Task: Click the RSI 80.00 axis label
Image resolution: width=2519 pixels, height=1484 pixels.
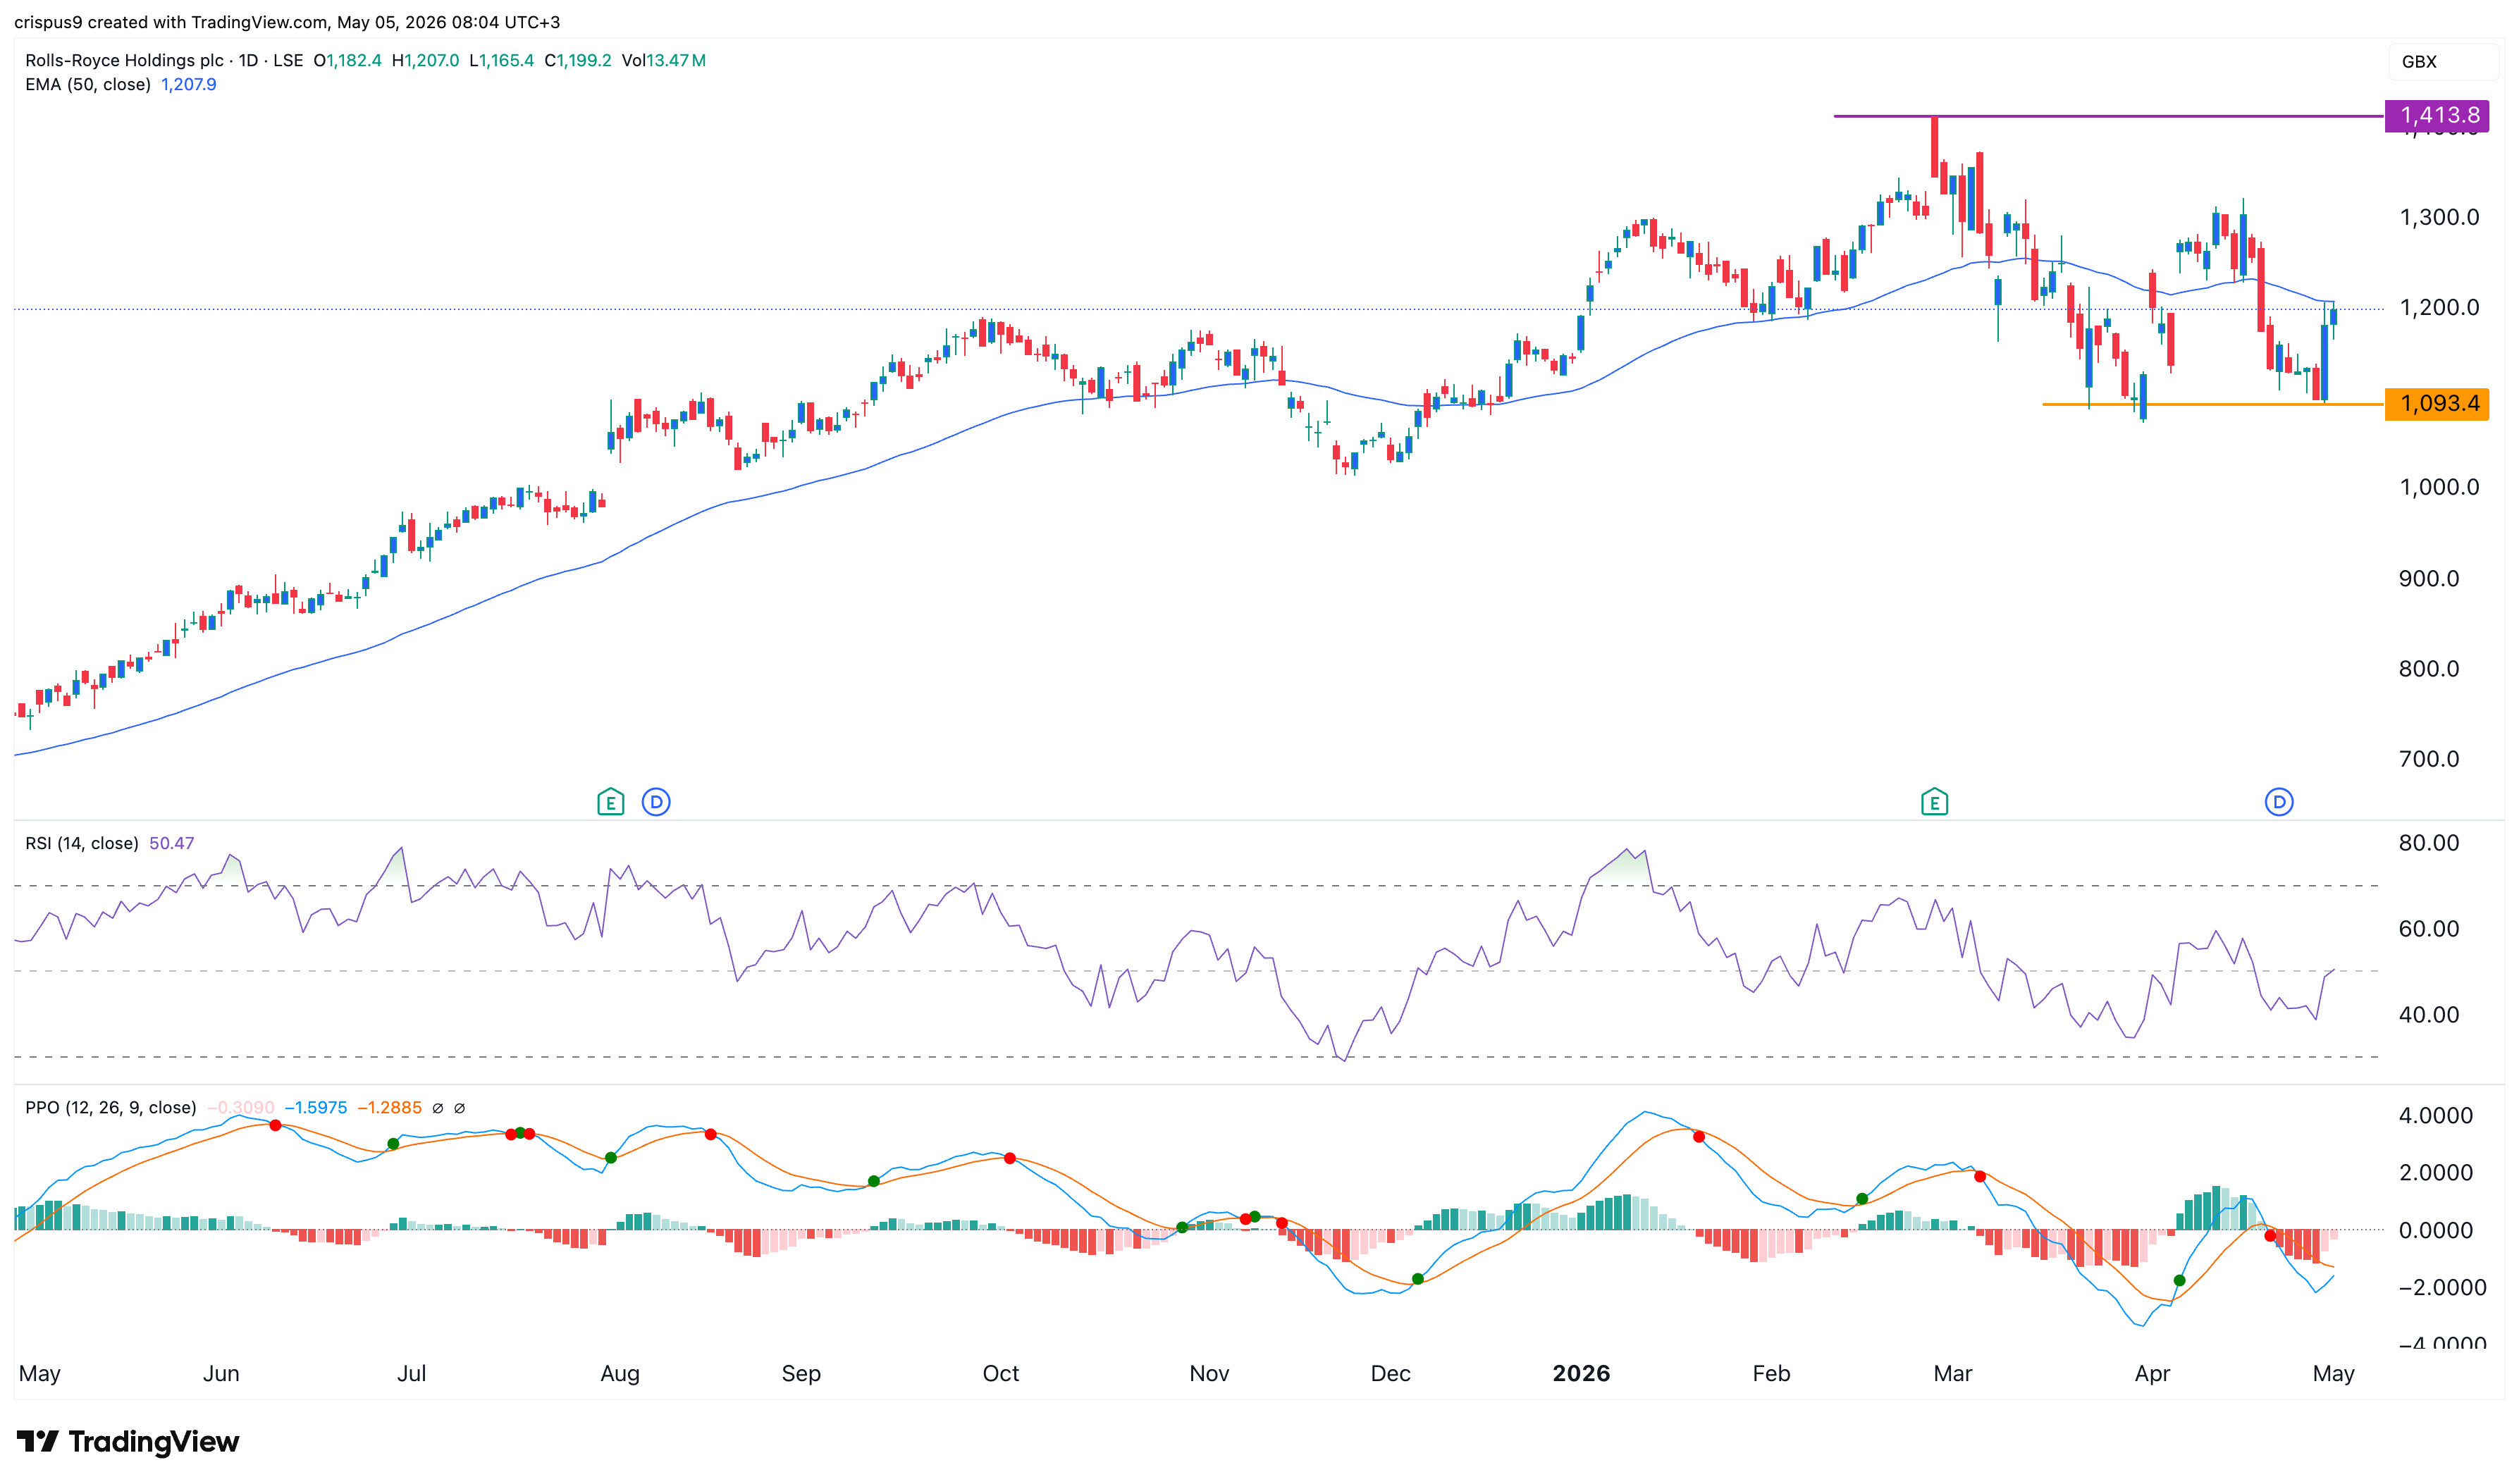Action: (x=2429, y=843)
